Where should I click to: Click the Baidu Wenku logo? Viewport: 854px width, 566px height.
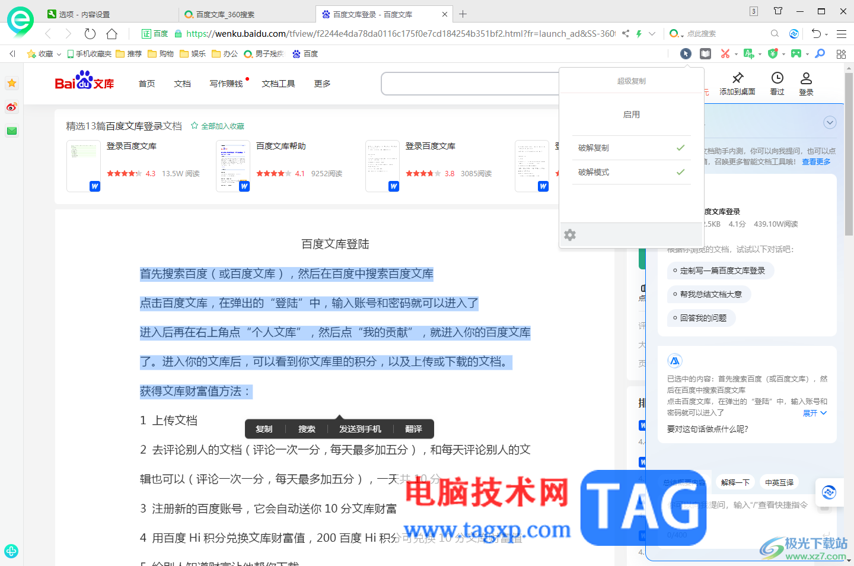point(84,81)
